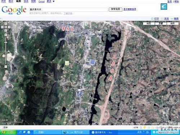Click the search box containing 重庆青木关
This screenshot has height=135, width=180.
click(69, 9)
